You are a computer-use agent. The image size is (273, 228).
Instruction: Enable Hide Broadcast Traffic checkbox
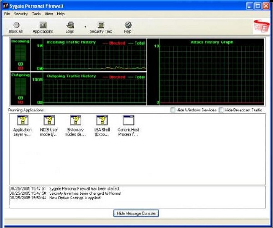coord(221,110)
